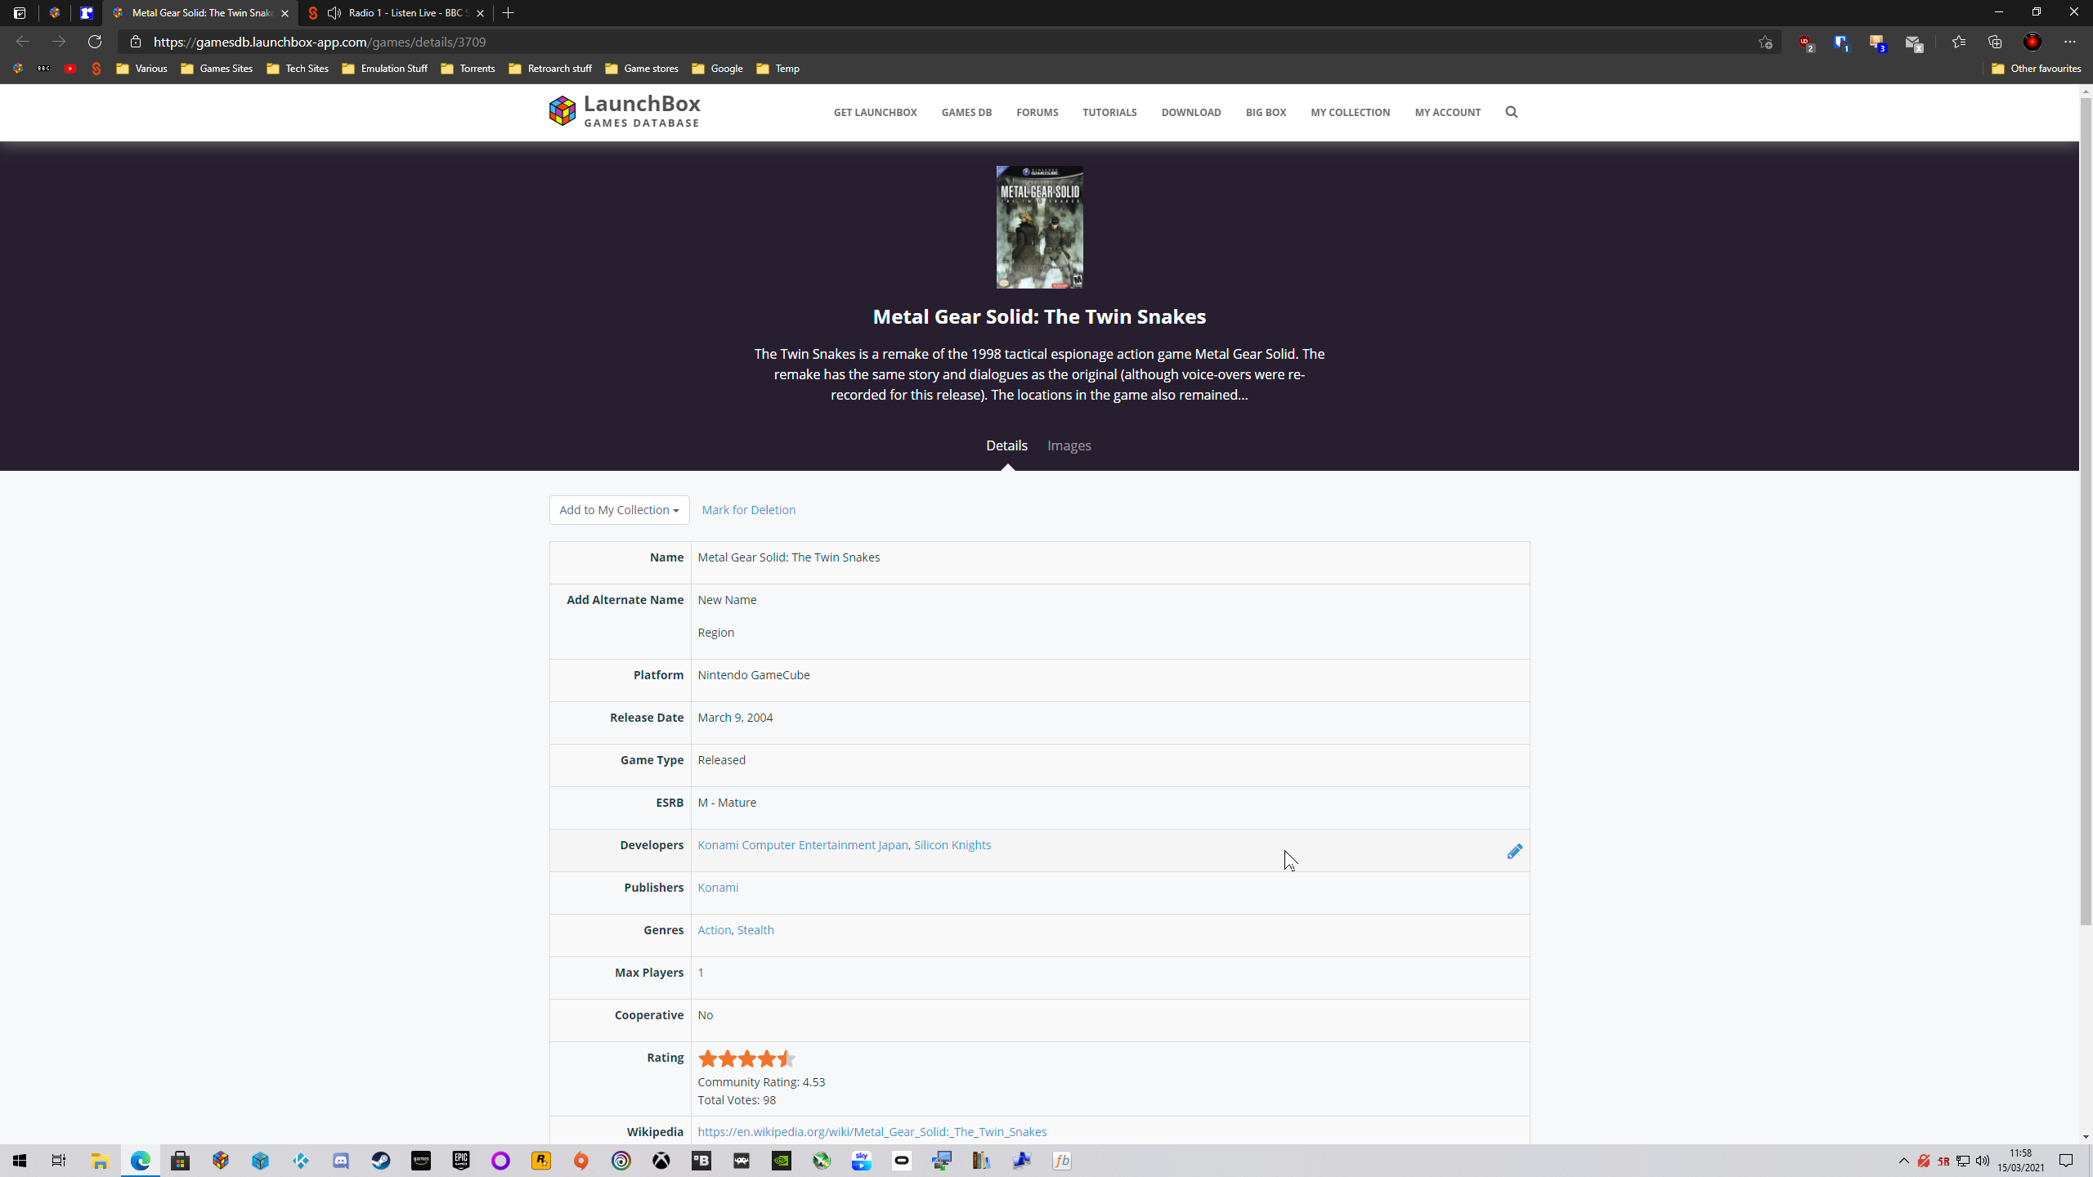Open Kodi from the taskbar
Image resolution: width=2093 pixels, height=1177 pixels.
[301, 1161]
